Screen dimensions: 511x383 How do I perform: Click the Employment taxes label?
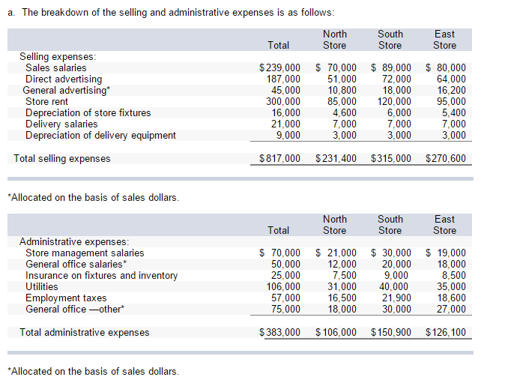[x=66, y=298]
